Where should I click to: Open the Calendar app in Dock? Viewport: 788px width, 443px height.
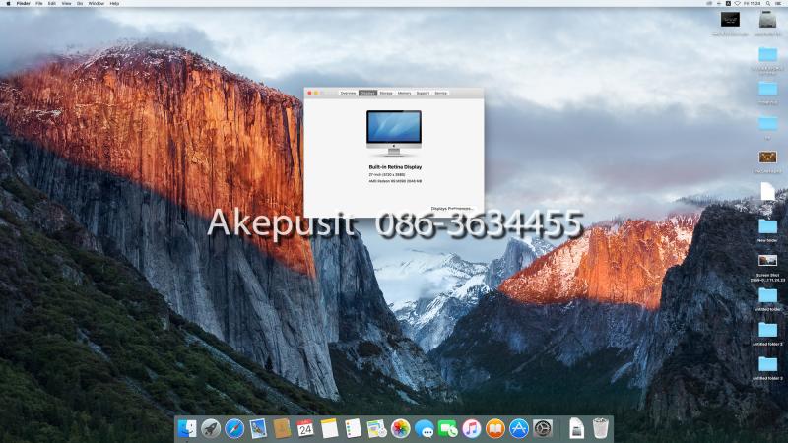[x=305, y=428]
